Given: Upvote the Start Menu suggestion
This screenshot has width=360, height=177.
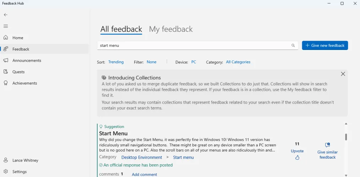Looking at the screenshot, I should point(297,157).
